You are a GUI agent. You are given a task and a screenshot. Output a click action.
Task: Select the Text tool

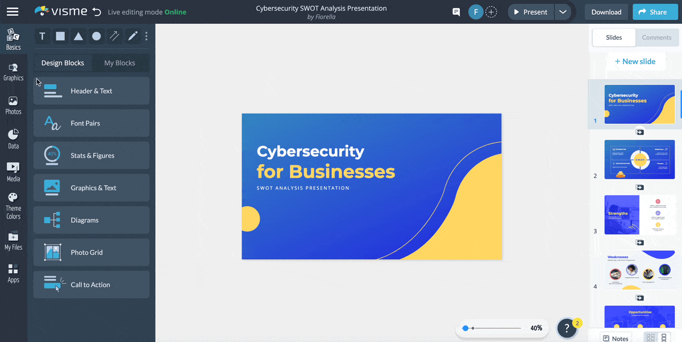pos(42,36)
